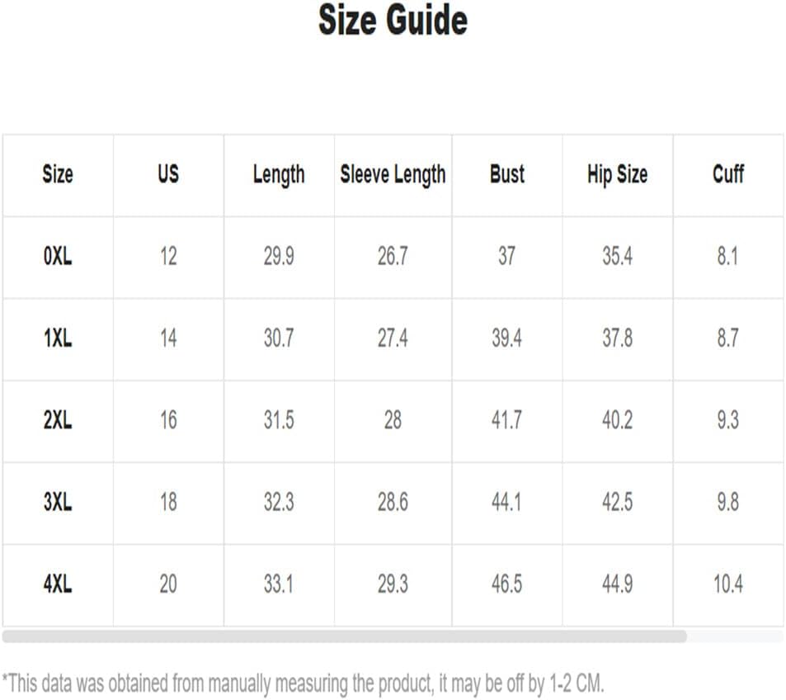Click the Length column header

point(279,176)
